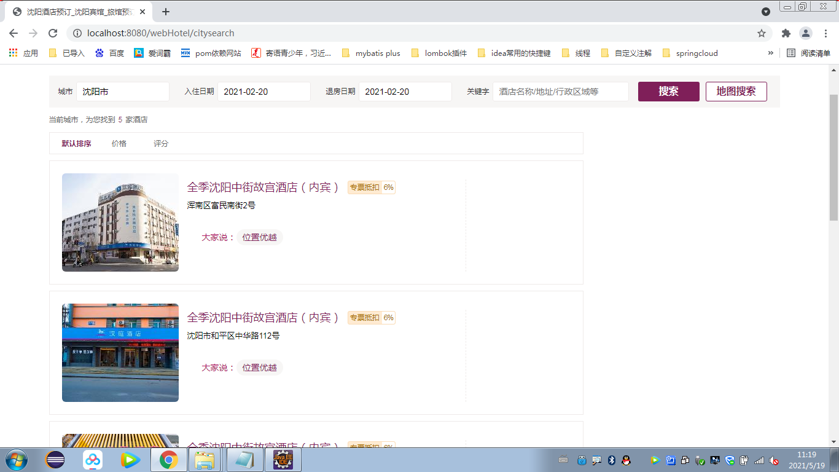Sort hotels by 评分
The height and width of the screenshot is (472, 839).
pyautogui.click(x=161, y=144)
